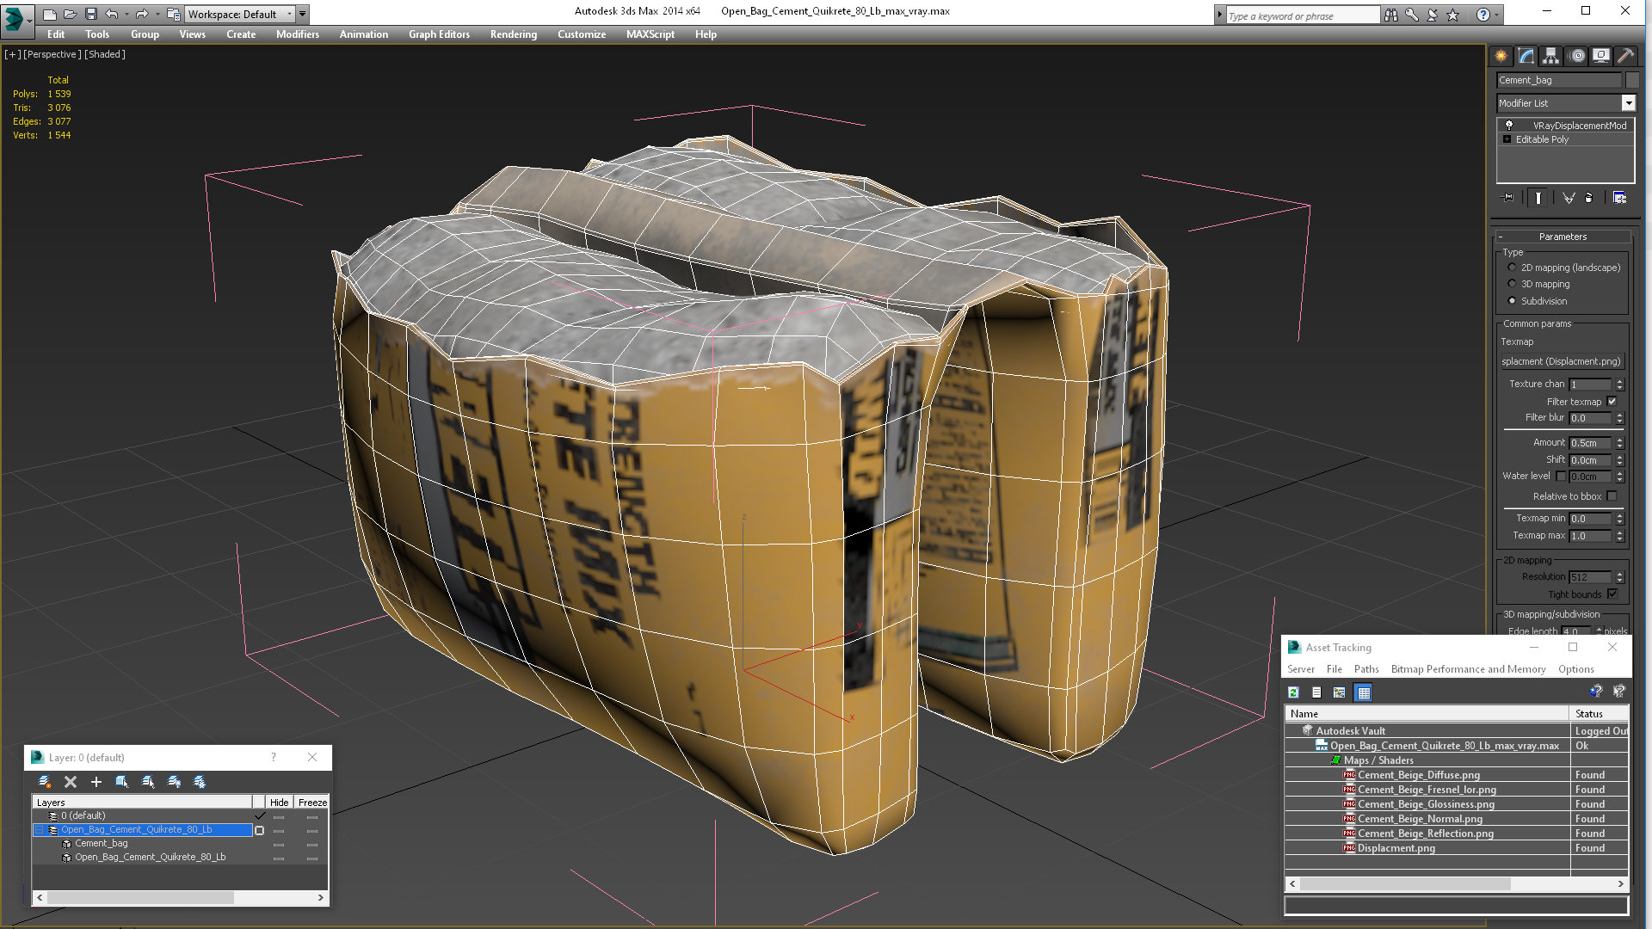1652x929 pixels.
Task: Switch Asset Tracking to table view icon
Action: (x=1364, y=692)
